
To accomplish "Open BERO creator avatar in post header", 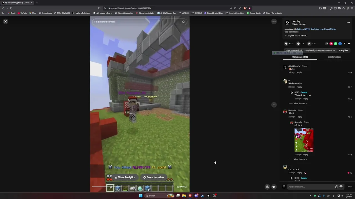I will (x=287, y=23).
